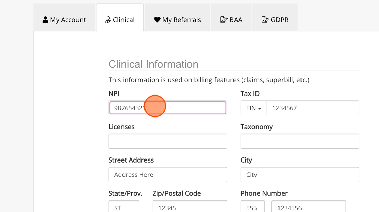This screenshot has width=379, height=212.
Task: Click the State/Prov. field
Action: pos(124,207)
